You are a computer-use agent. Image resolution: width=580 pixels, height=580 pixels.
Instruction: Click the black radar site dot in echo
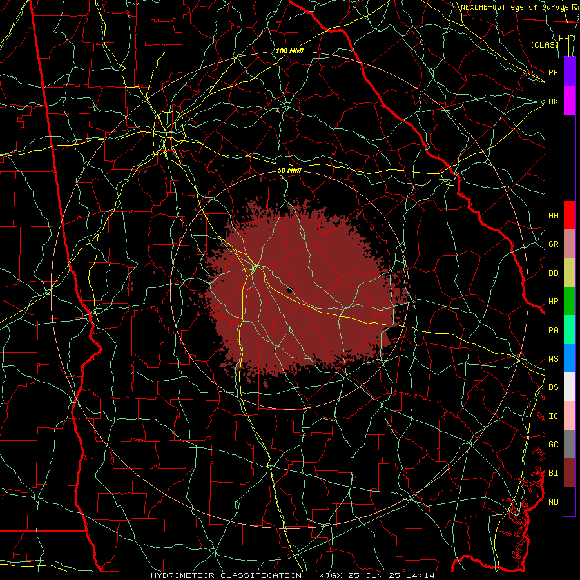click(x=289, y=290)
